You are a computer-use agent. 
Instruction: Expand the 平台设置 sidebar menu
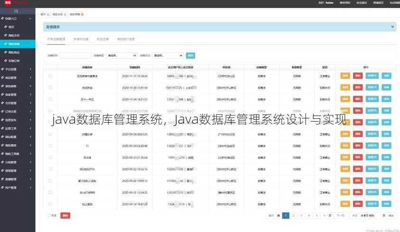pyautogui.click(x=17, y=69)
